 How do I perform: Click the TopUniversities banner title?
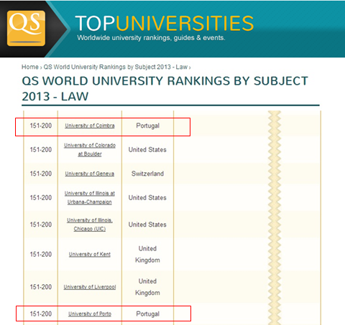click(165, 23)
